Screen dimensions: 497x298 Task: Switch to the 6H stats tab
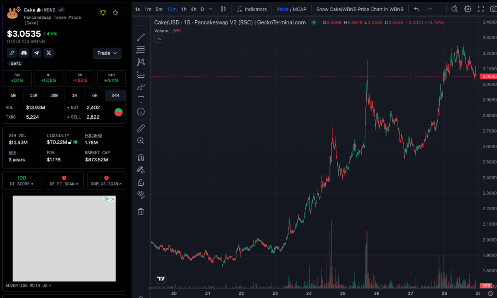click(x=95, y=96)
